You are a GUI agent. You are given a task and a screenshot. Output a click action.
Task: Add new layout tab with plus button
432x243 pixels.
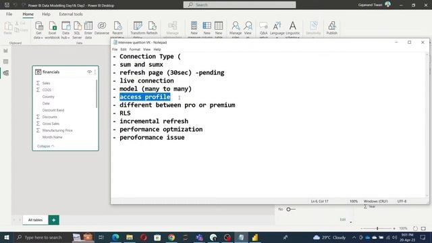click(54, 220)
